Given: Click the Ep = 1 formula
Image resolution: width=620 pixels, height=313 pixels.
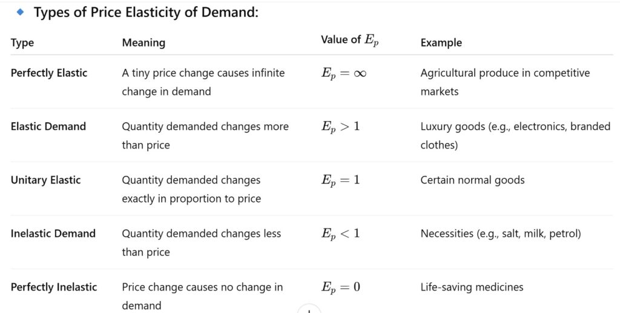Looking at the screenshot, I should 340,181.
